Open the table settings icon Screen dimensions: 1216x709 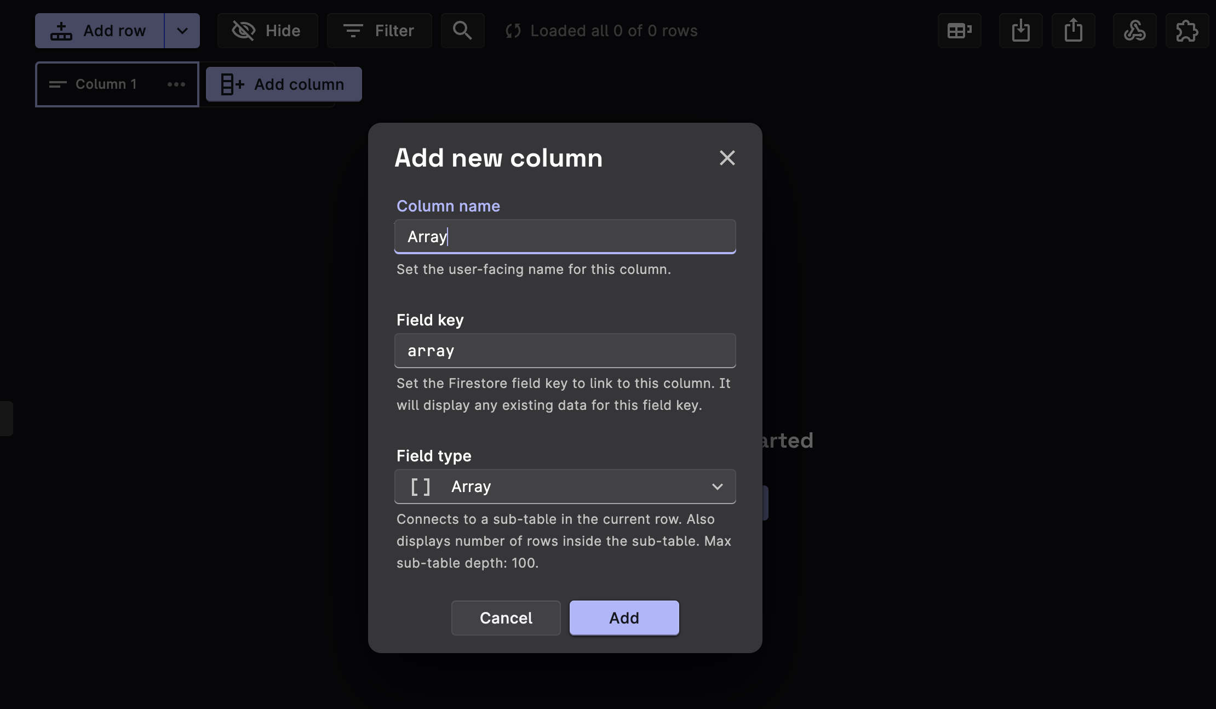point(959,31)
